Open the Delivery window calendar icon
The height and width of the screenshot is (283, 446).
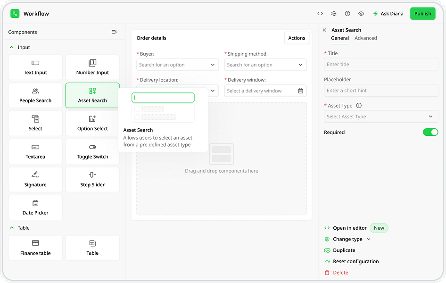pos(301,91)
